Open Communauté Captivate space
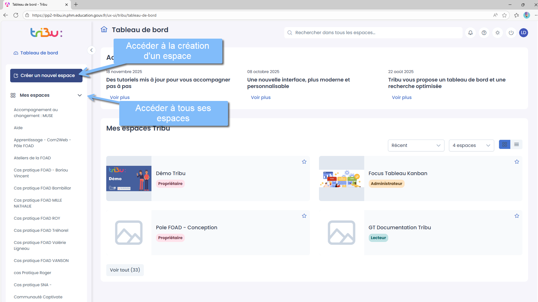Screen dimensions: 538x302 (38, 297)
